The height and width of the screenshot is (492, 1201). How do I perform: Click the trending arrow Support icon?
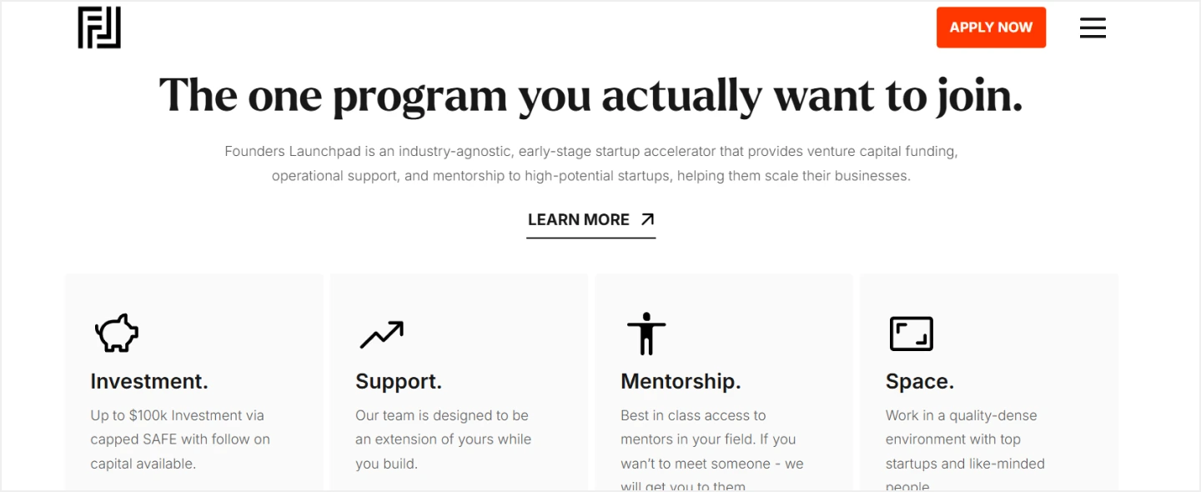382,334
